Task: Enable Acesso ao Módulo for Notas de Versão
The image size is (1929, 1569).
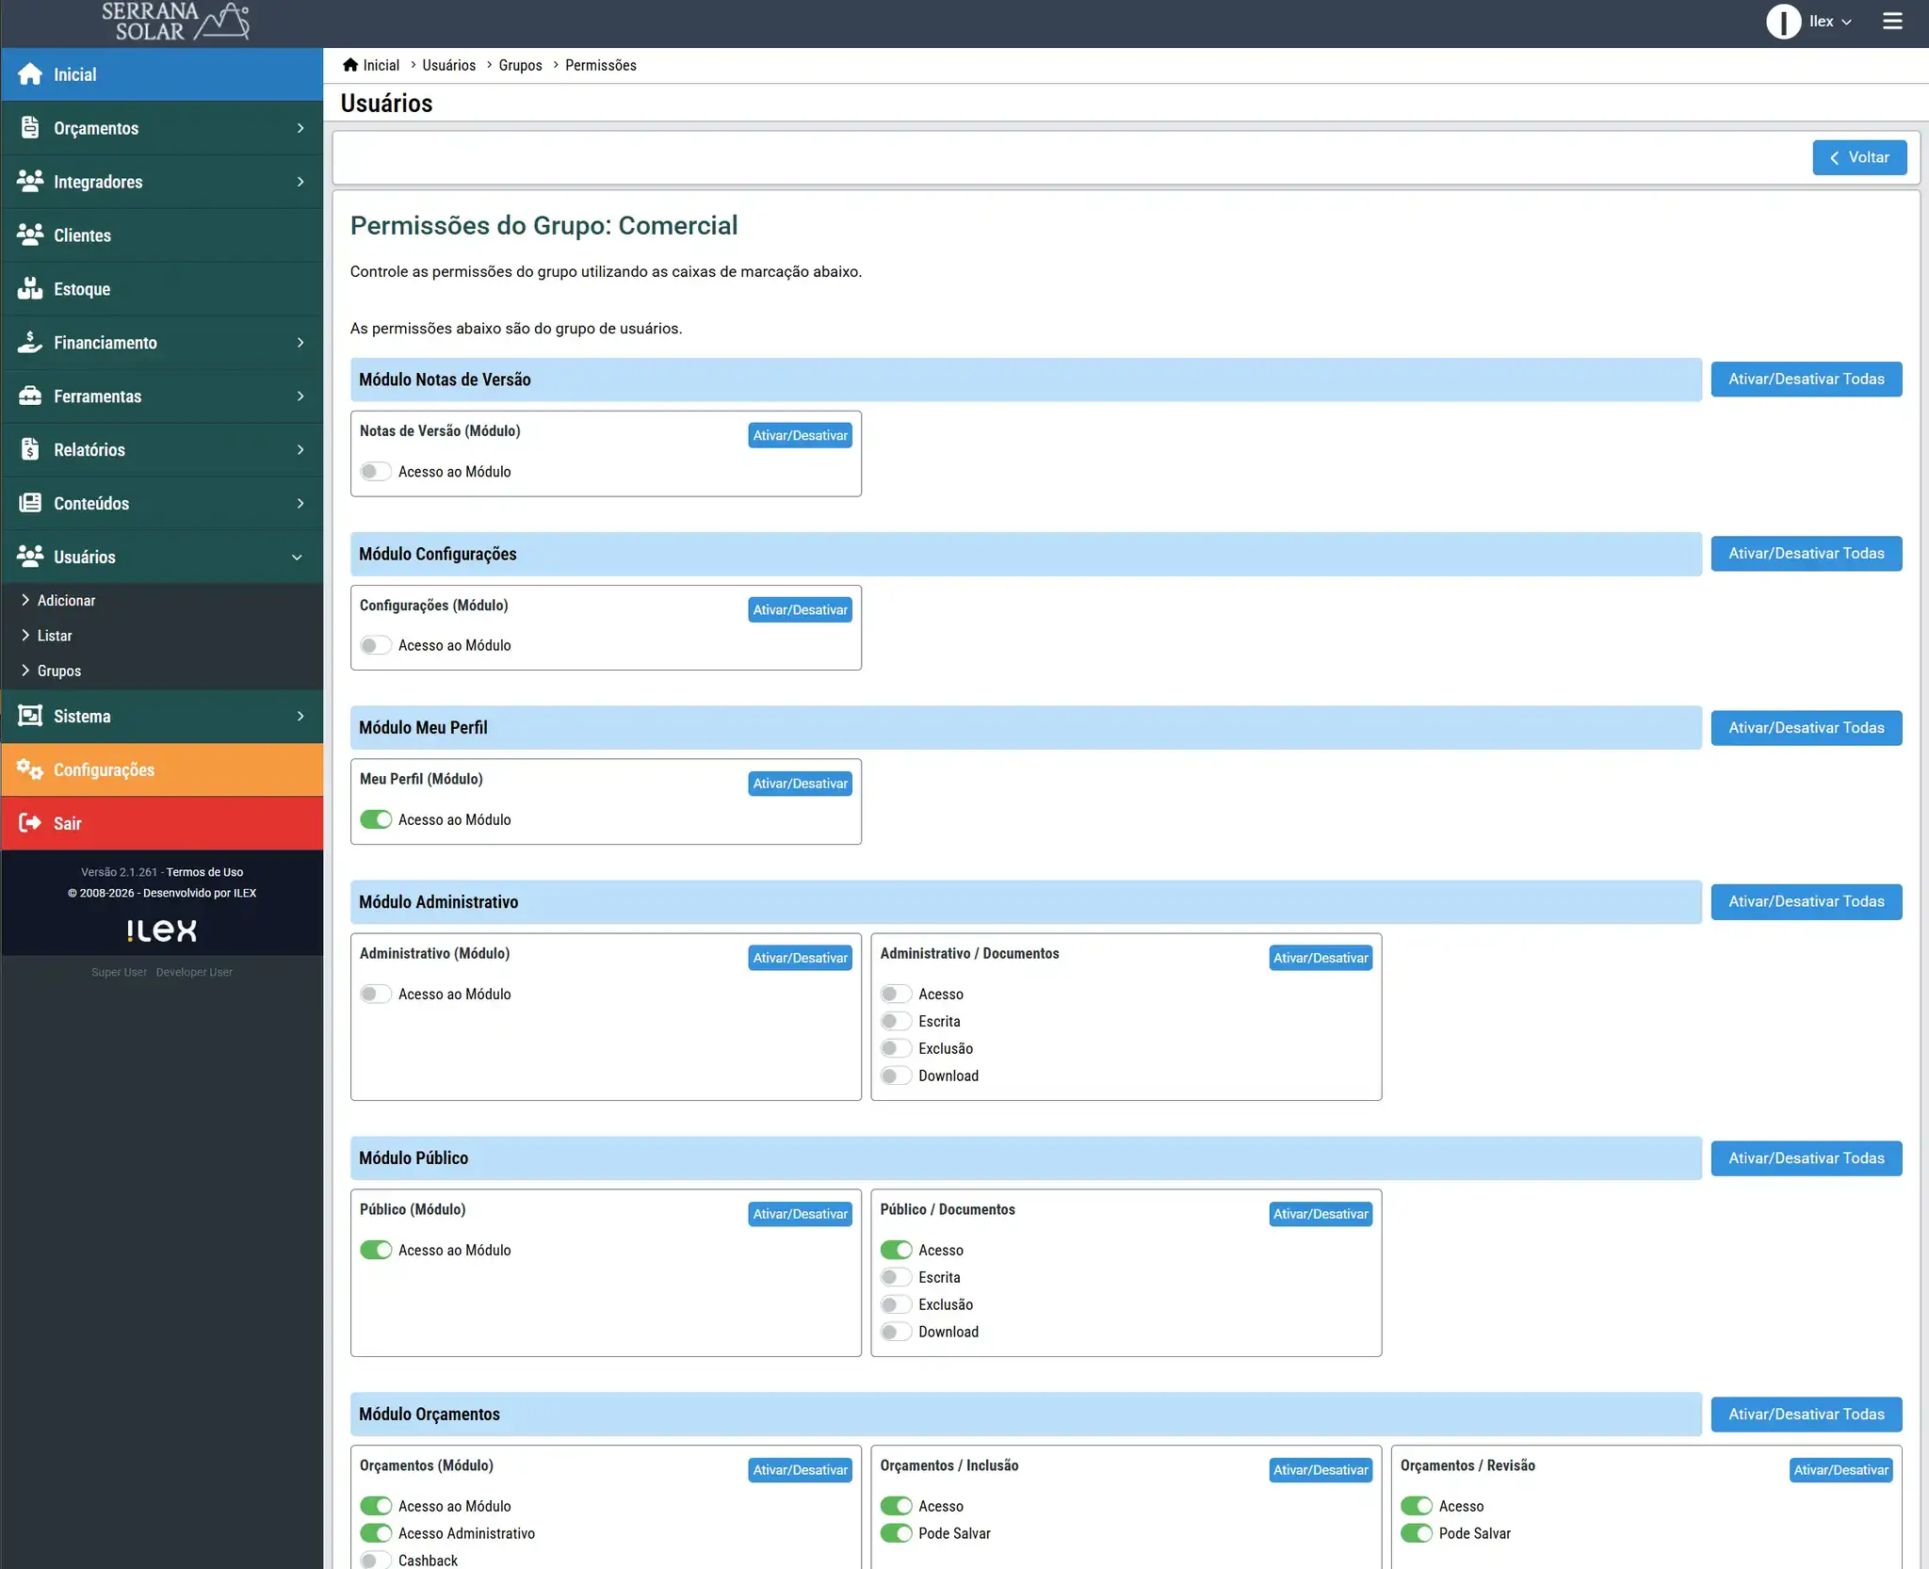Action: tap(375, 472)
